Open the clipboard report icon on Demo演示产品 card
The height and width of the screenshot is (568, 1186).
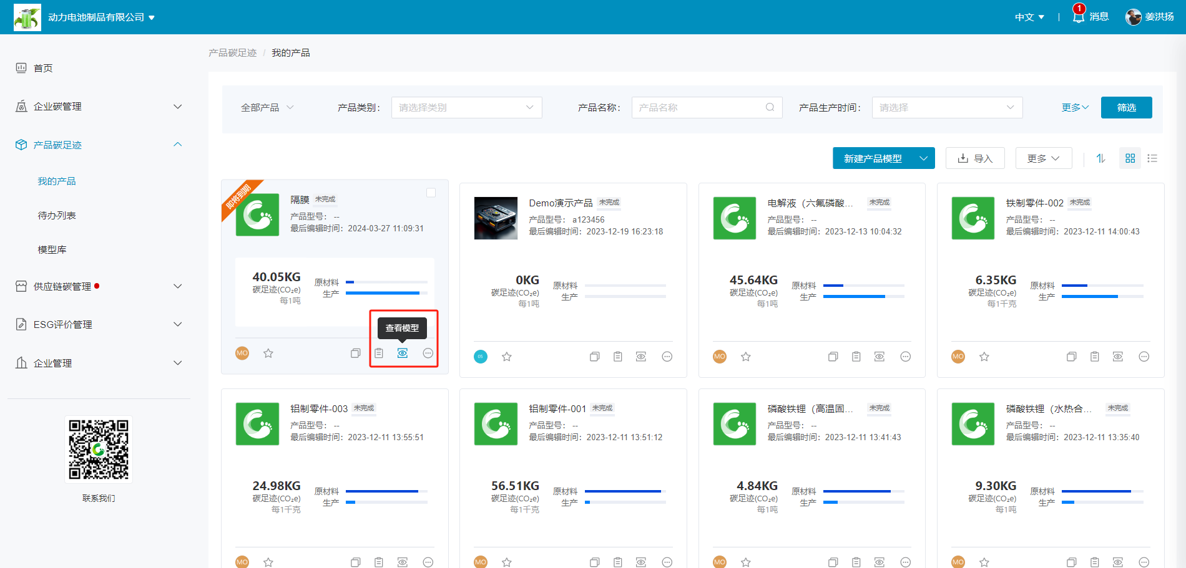[x=617, y=357]
